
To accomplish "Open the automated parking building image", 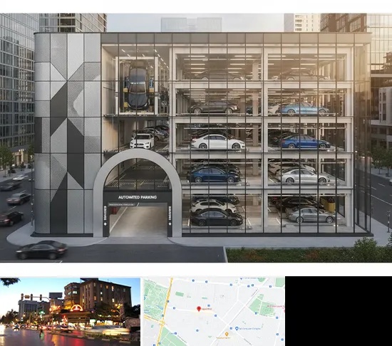I will click(x=196, y=138).
